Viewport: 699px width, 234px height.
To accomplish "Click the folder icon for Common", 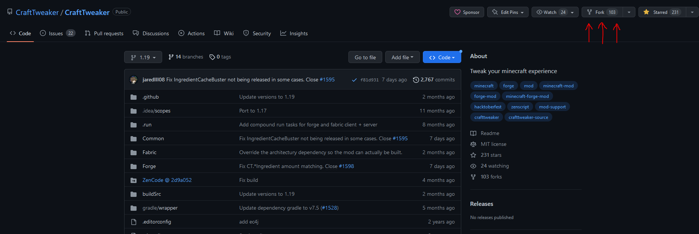I will [134, 138].
